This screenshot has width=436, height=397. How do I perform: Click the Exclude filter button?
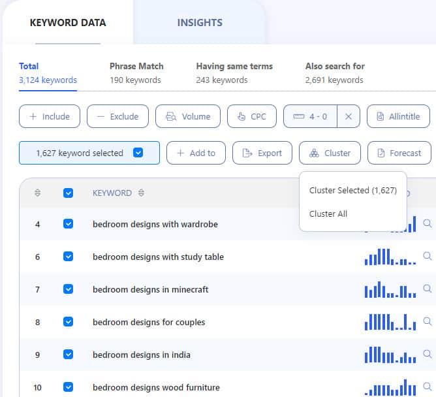click(117, 116)
